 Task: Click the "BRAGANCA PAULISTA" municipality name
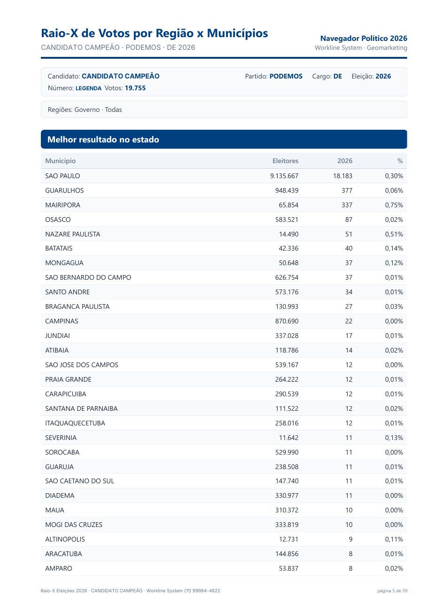tap(78, 306)
